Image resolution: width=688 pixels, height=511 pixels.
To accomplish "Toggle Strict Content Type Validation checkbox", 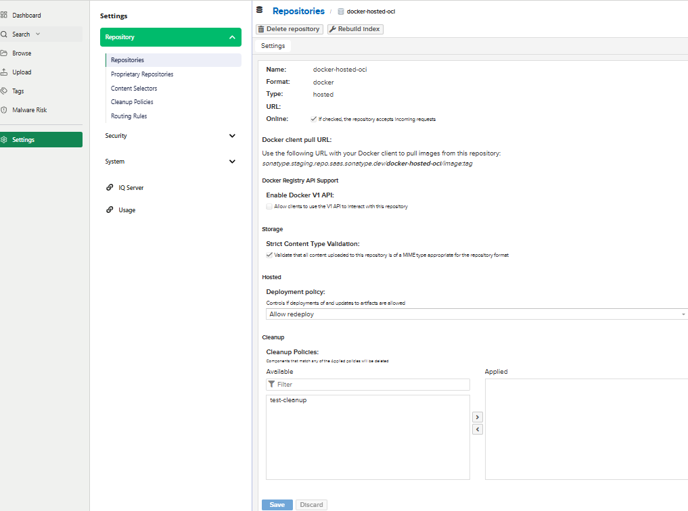I will 269,255.
